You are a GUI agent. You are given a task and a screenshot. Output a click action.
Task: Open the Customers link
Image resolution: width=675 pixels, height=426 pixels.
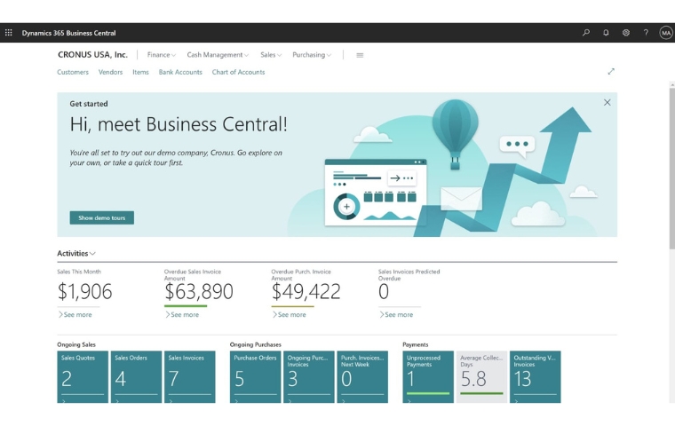click(73, 72)
